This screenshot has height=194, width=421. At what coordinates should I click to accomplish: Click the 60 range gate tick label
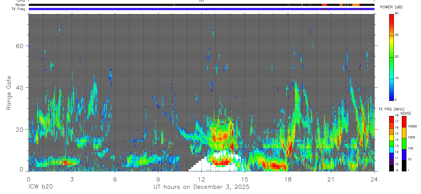23,46
